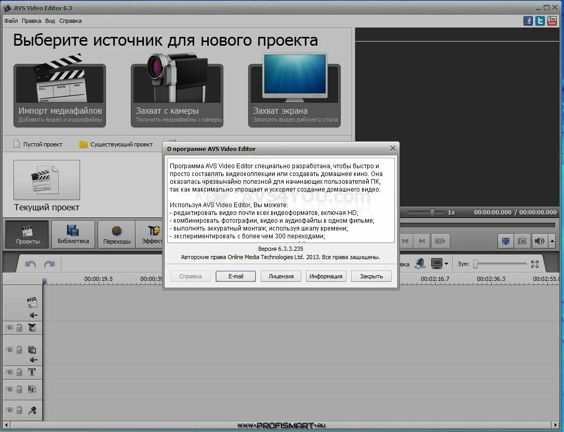Toggle eye visibility on the video overlay track
This screenshot has height=432, width=564.
point(9,349)
